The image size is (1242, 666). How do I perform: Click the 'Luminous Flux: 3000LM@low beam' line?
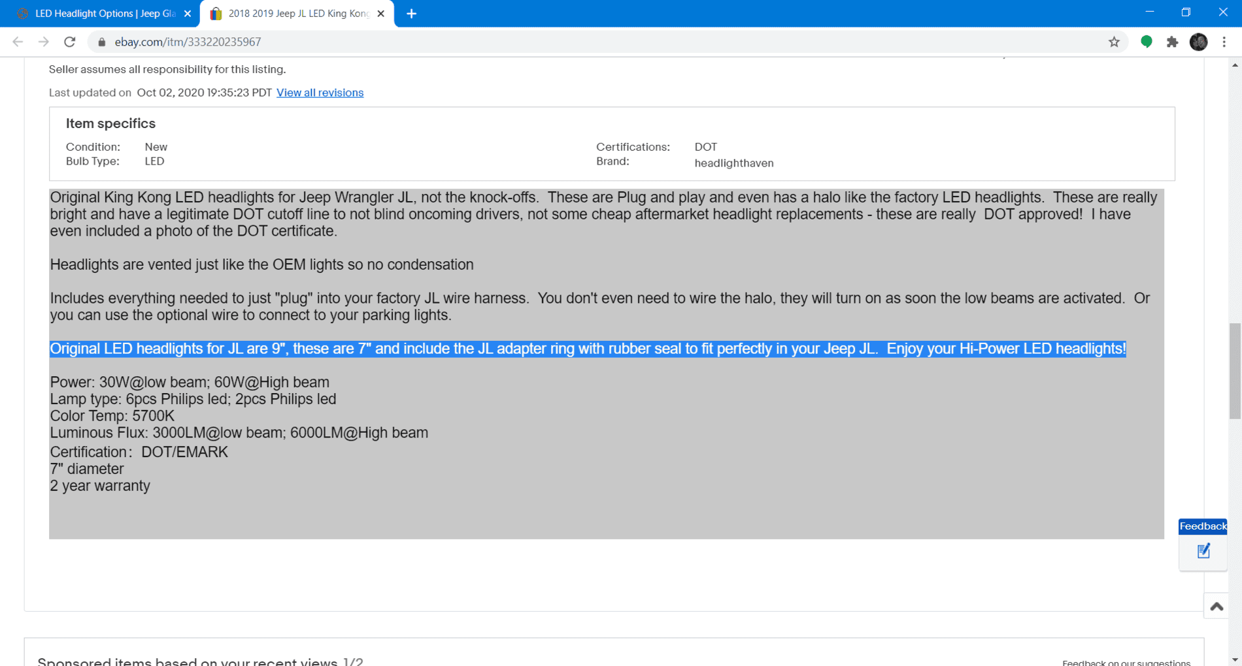pyautogui.click(x=239, y=433)
